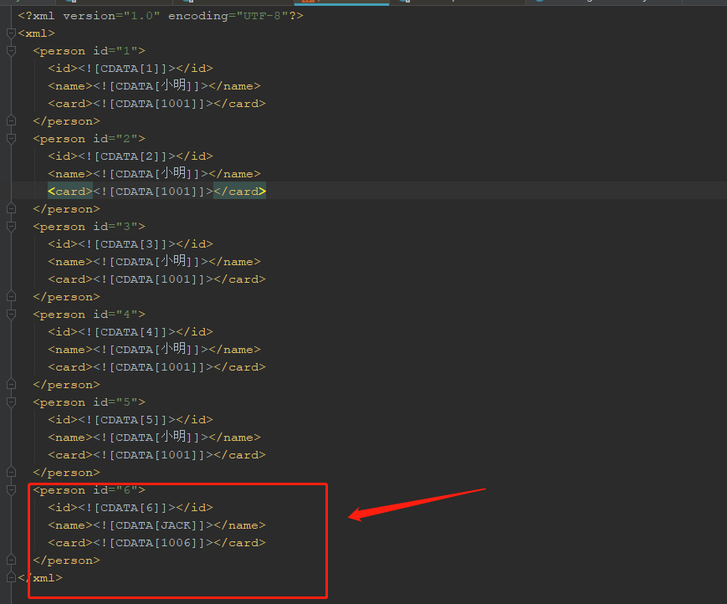Click the card 1001 line under person id="1"
Viewport: 727px width, 604px height.
[156, 104]
